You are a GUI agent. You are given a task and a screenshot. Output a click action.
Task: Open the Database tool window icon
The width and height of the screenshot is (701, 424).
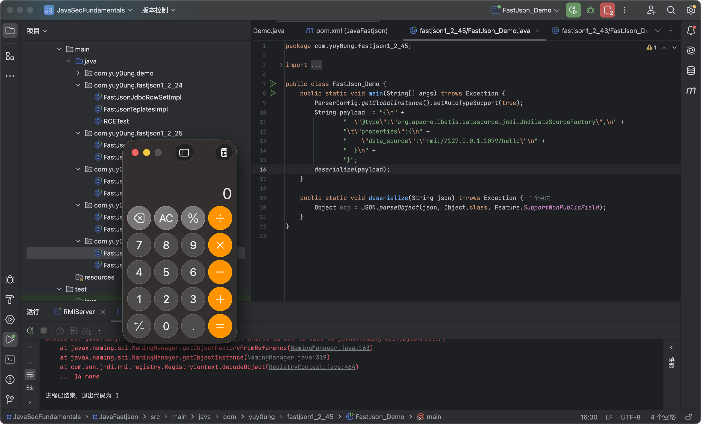pos(691,70)
